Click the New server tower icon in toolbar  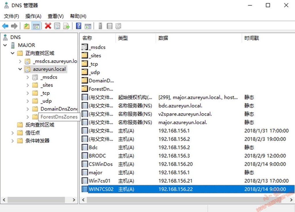point(100,26)
